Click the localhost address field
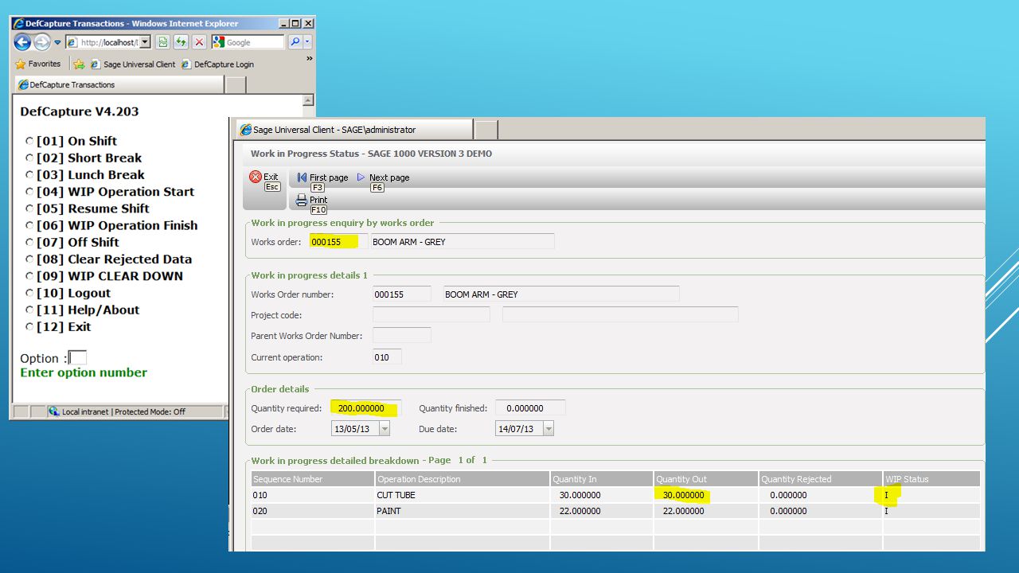Viewport: 1019px width, 573px height. click(102, 42)
